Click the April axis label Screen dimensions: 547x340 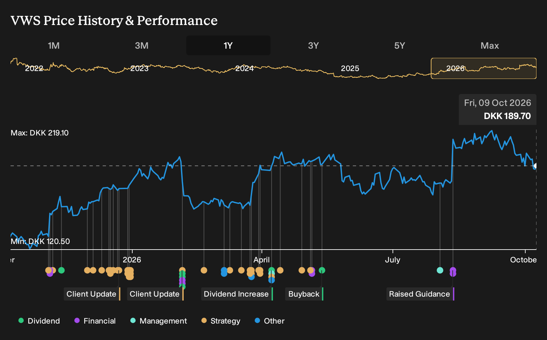[x=262, y=260]
